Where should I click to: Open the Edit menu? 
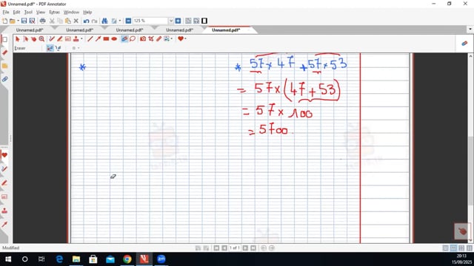point(16,12)
